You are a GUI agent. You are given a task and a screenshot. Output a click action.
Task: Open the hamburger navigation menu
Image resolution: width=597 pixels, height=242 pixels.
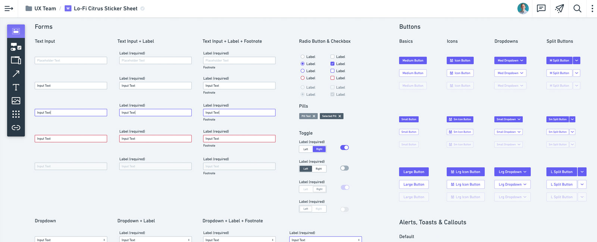9,9
